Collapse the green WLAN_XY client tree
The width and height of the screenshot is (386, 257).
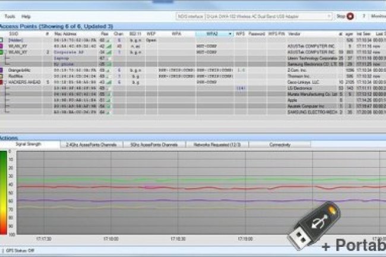5,52
